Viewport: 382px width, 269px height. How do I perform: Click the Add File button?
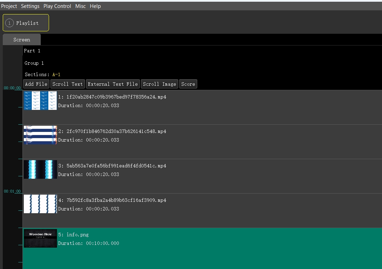click(36, 84)
